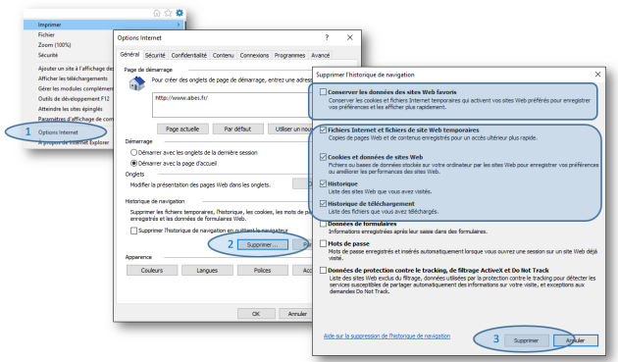Toggle Conserver les données des sites favoris

[323, 92]
